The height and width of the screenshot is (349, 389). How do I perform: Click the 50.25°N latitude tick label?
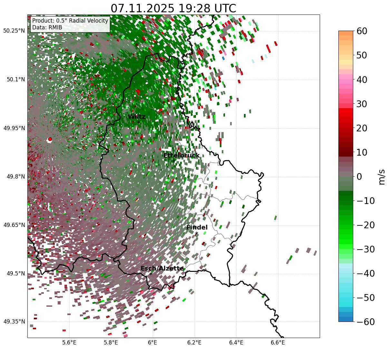click(x=14, y=31)
